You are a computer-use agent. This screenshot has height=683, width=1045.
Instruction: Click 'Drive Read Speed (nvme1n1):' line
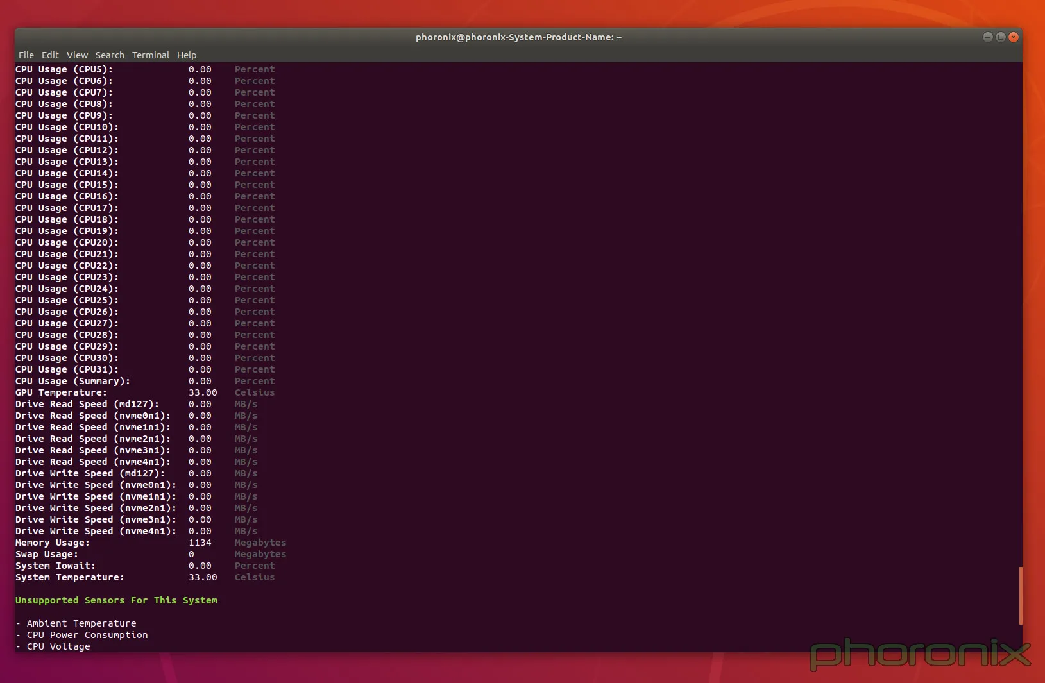[x=136, y=427]
